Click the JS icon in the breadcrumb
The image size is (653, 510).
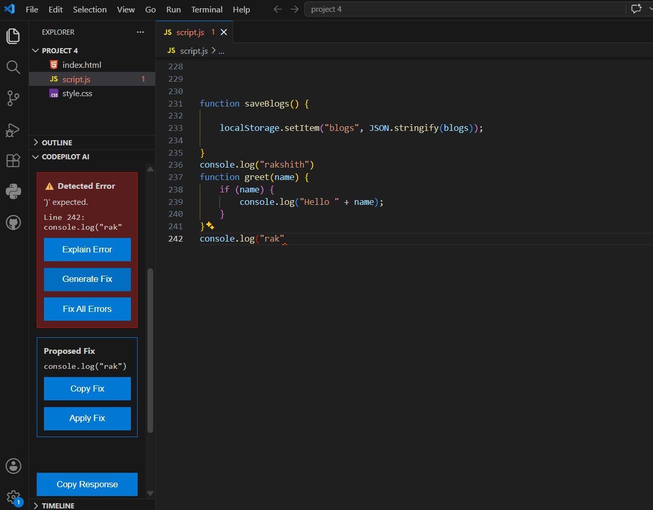(171, 51)
